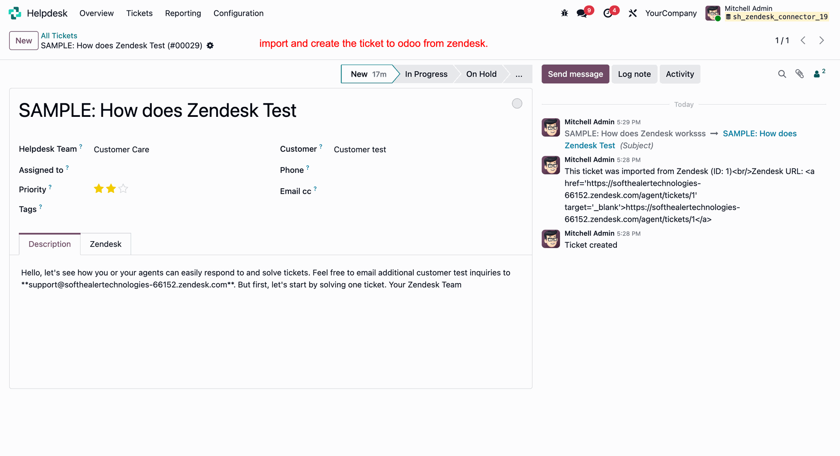This screenshot has height=456, width=840.
Task: Click All Tickets breadcrumb link
Action: tap(59, 35)
